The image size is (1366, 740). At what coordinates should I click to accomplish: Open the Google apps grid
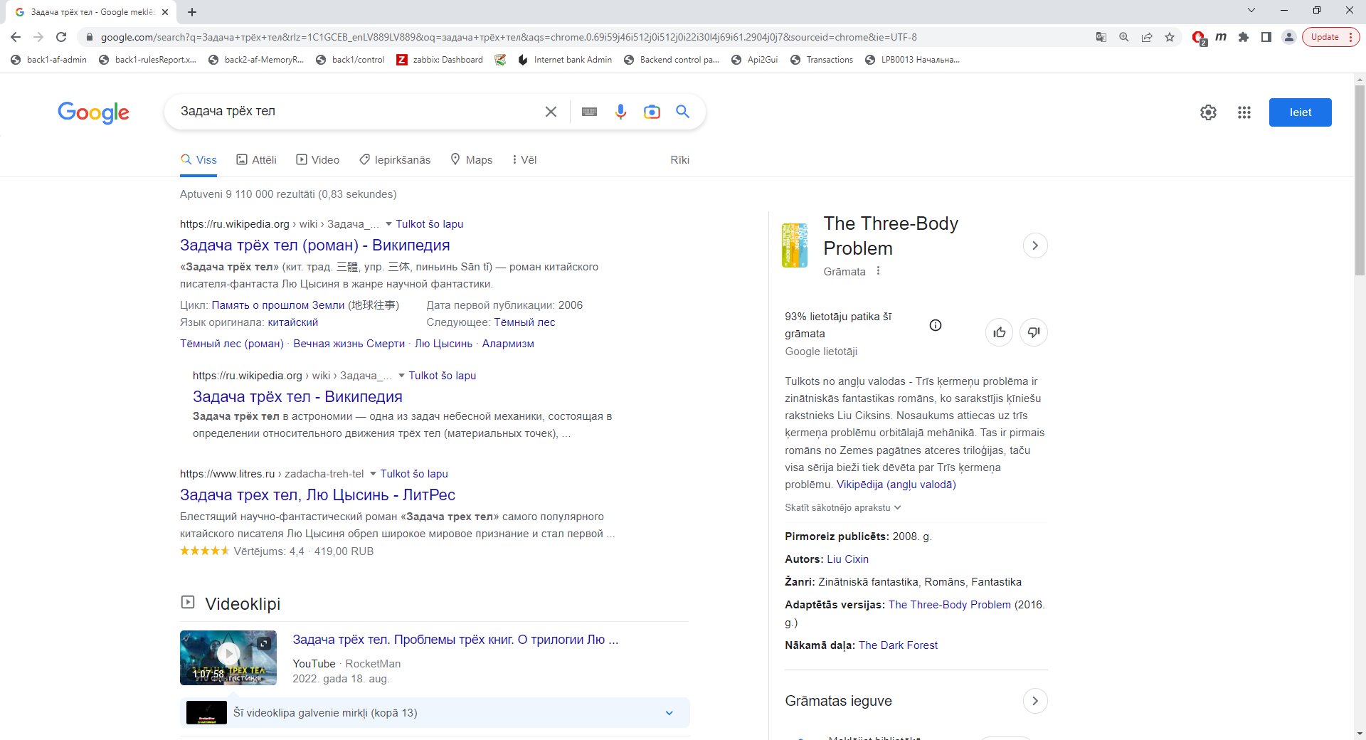coord(1244,112)
